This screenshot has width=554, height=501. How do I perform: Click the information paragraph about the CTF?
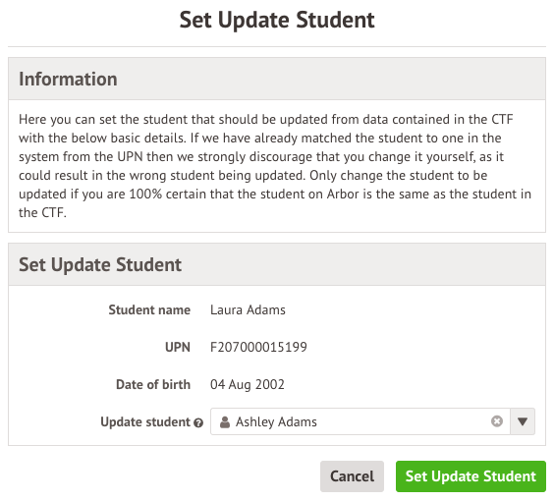[275, 166]
